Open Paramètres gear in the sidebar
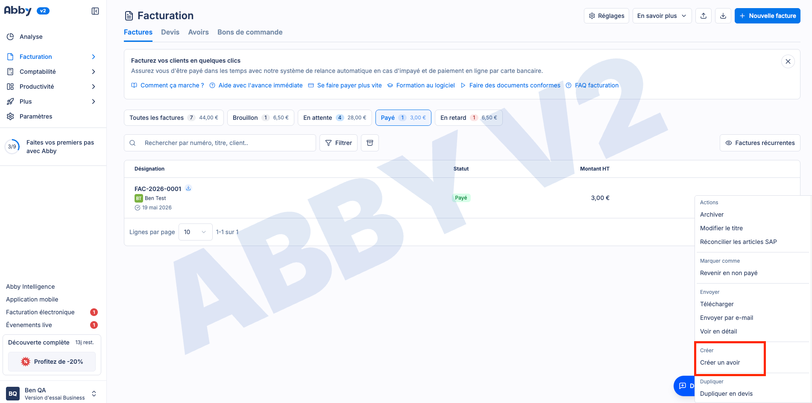Screen dimensions: 812x403 [x=35, y=116]
